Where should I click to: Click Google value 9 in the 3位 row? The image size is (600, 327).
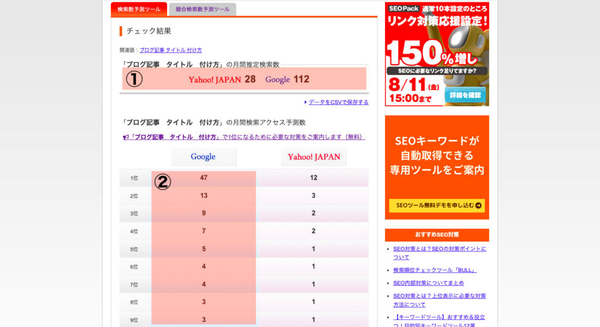click(x=203, y=213)
